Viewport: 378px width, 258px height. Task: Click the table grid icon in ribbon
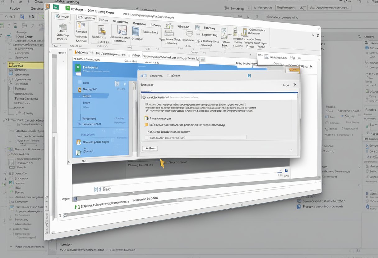coord(136,31)
